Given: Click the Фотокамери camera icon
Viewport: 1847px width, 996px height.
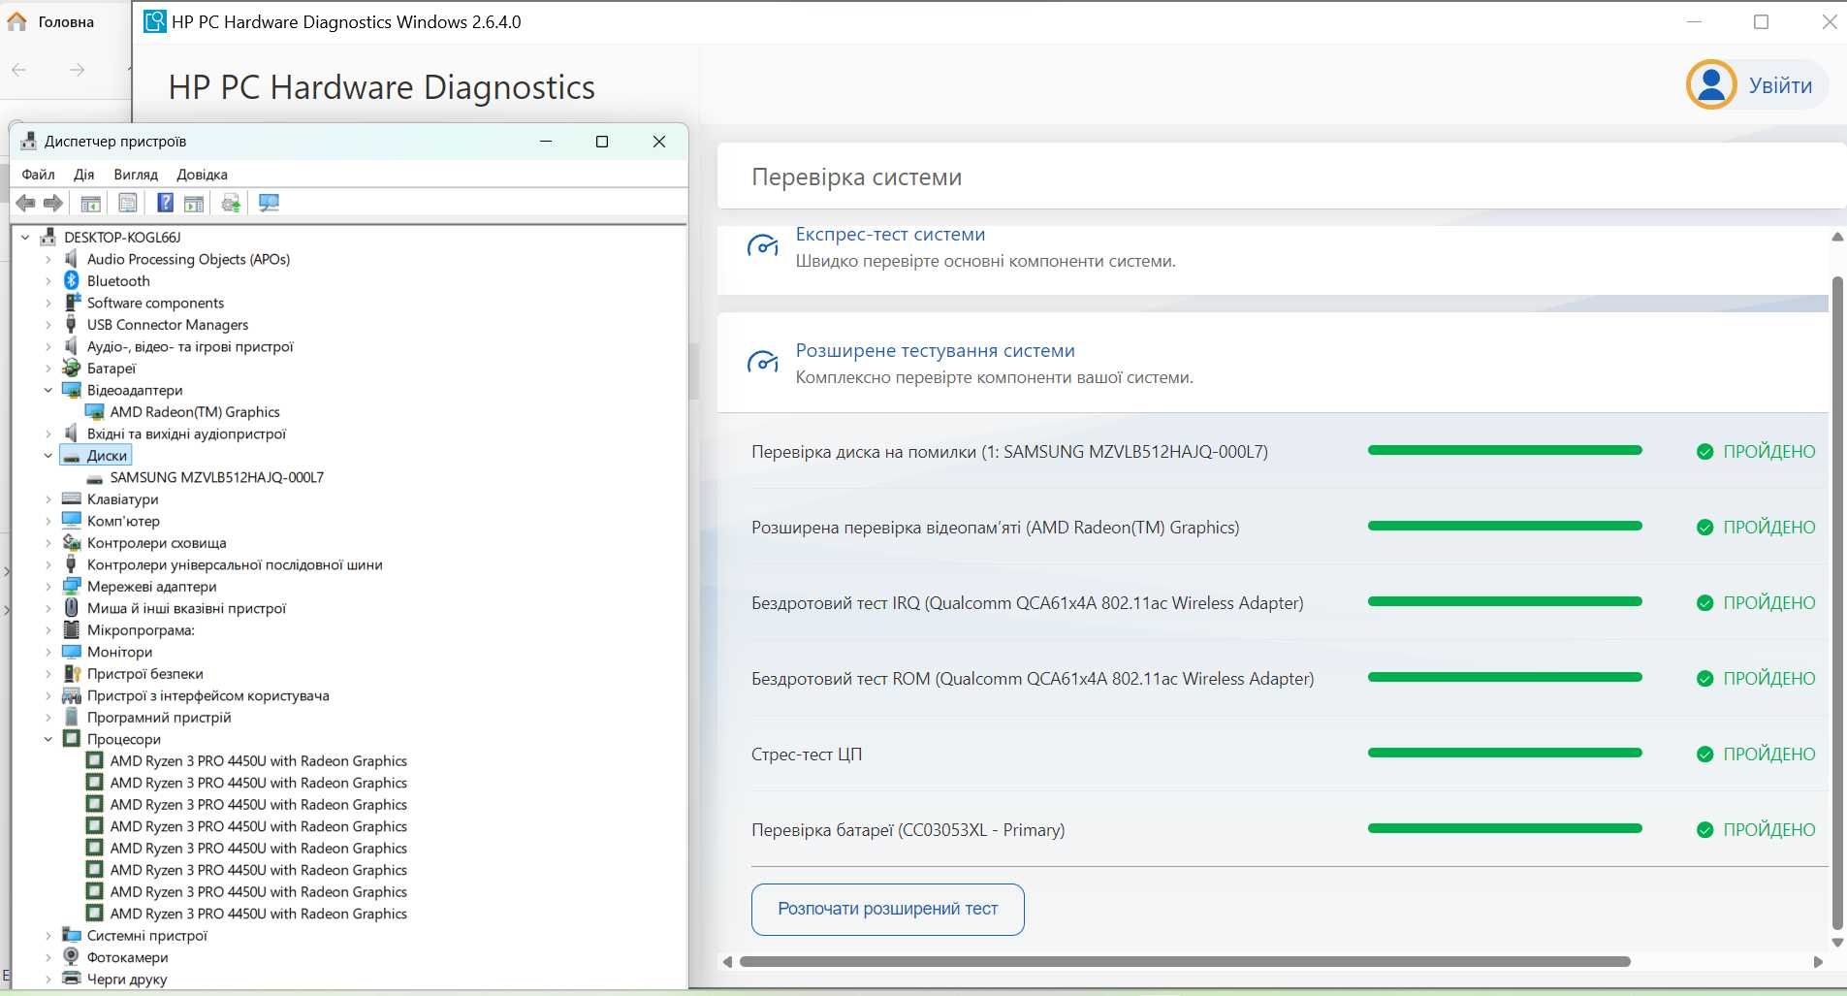Looking at the screenshot, I should pyautogui.click(x=71, y=956).
